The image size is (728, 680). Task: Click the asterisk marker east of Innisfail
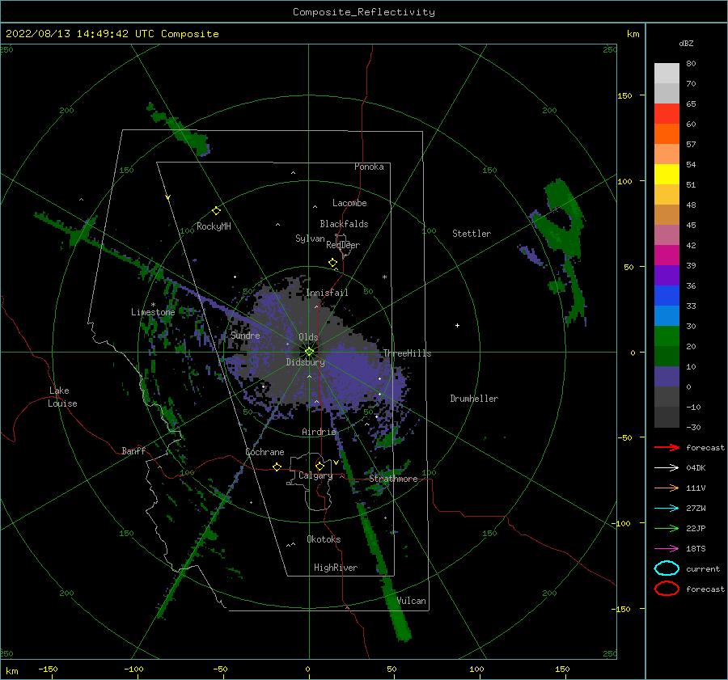pyautogui.click(x=384, y=277)
